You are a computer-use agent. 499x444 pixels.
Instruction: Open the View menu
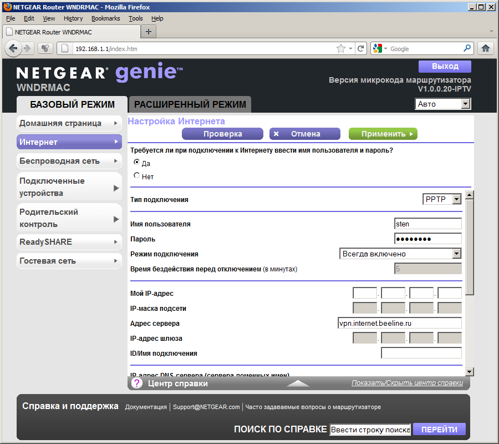(49, 18)
